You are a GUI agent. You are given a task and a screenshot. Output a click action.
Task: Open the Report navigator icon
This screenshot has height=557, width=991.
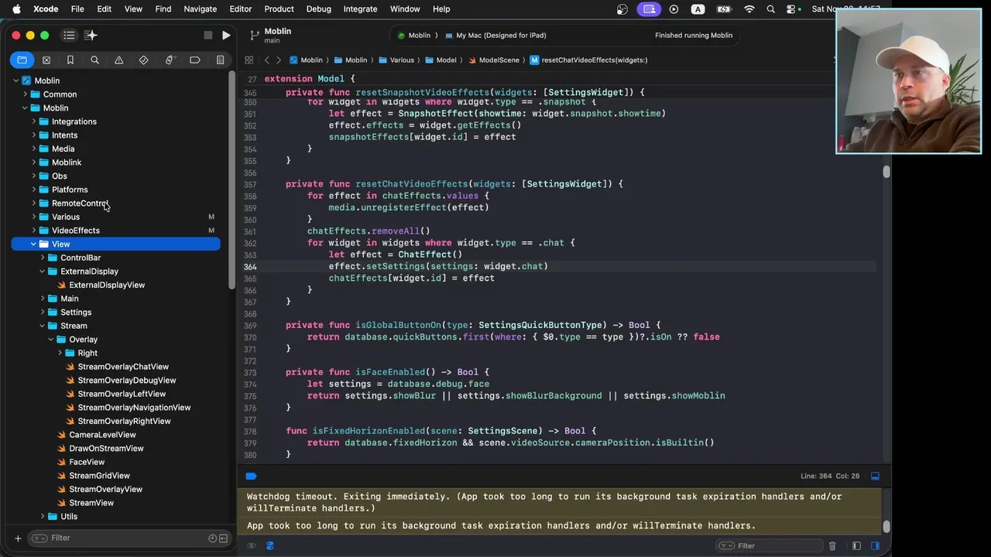tap(220, 60)
